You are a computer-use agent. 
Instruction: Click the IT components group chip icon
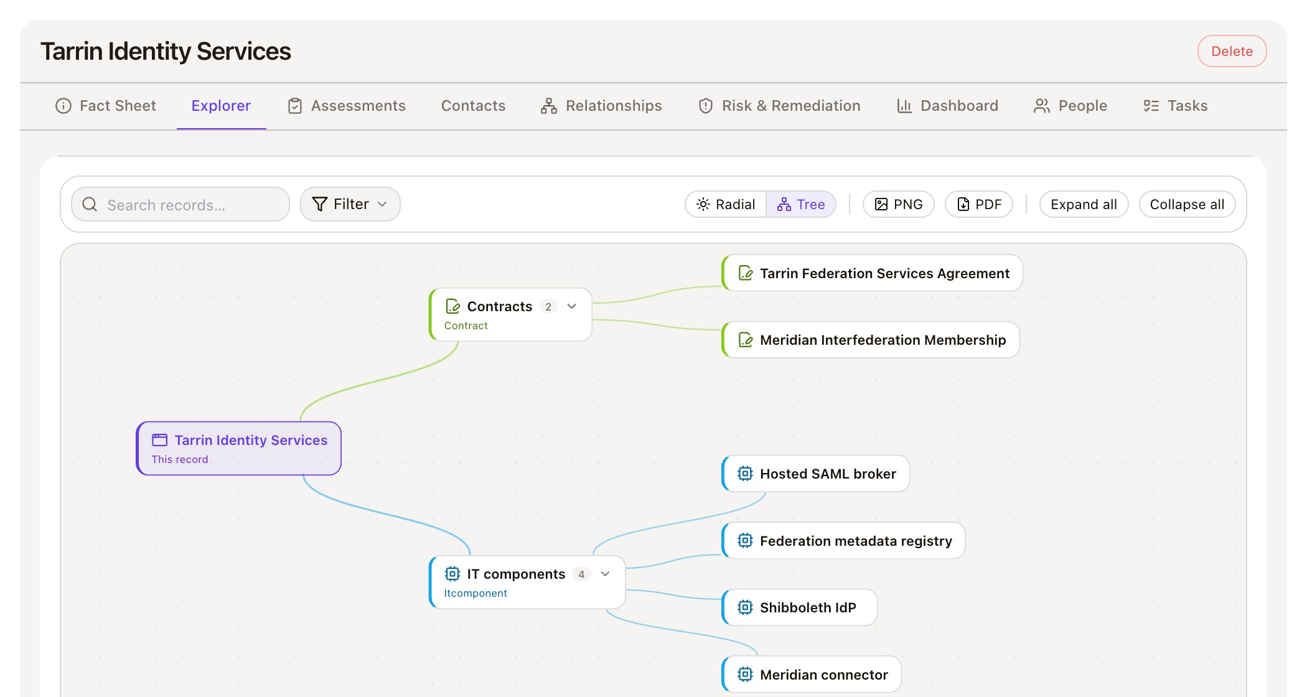(x=452, y=574)
